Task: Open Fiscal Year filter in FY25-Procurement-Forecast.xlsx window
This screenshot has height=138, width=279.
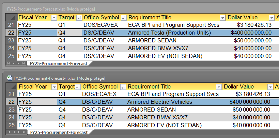Action: coord(53,17)
